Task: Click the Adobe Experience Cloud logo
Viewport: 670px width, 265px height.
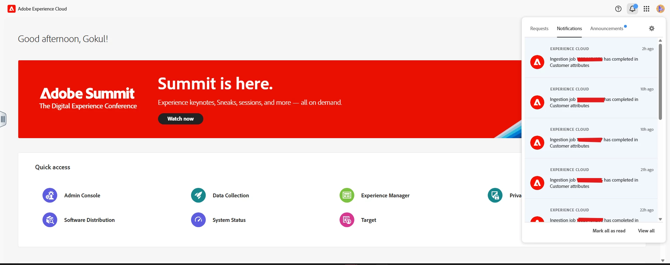Action: point(12,9)
